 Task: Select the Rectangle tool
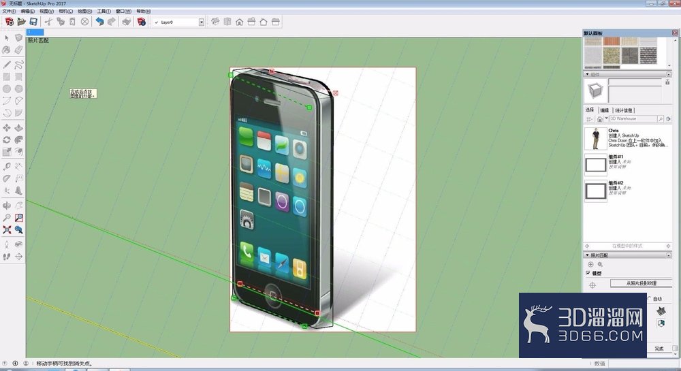coord(7,77)
